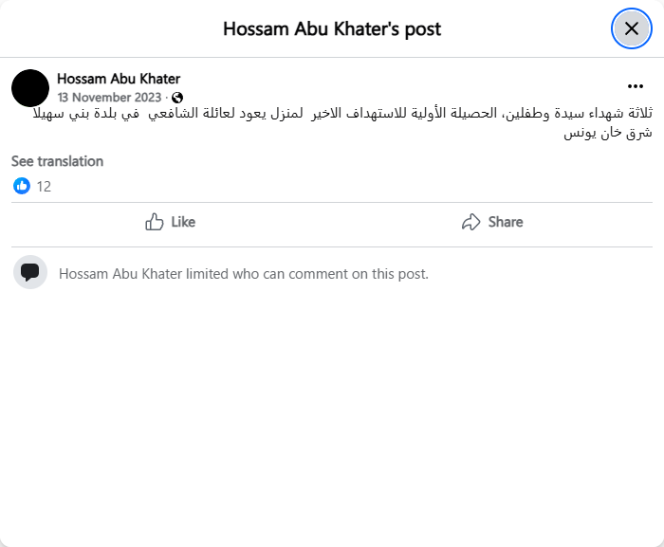The height and width of the screenshot is (547, 664).
Task: Click the Share arrow icon
Action: [x=470, y=222]
